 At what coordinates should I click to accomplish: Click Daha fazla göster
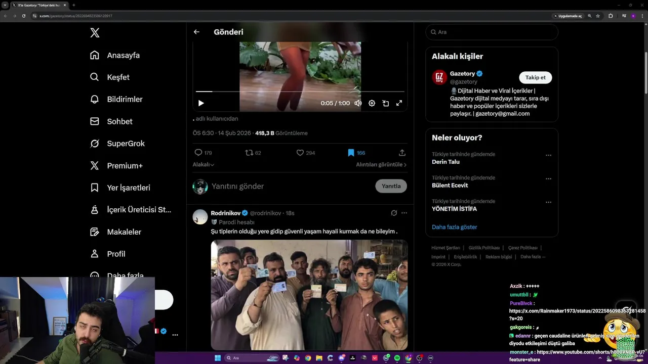pyautogui.click(x=455, y=227)
